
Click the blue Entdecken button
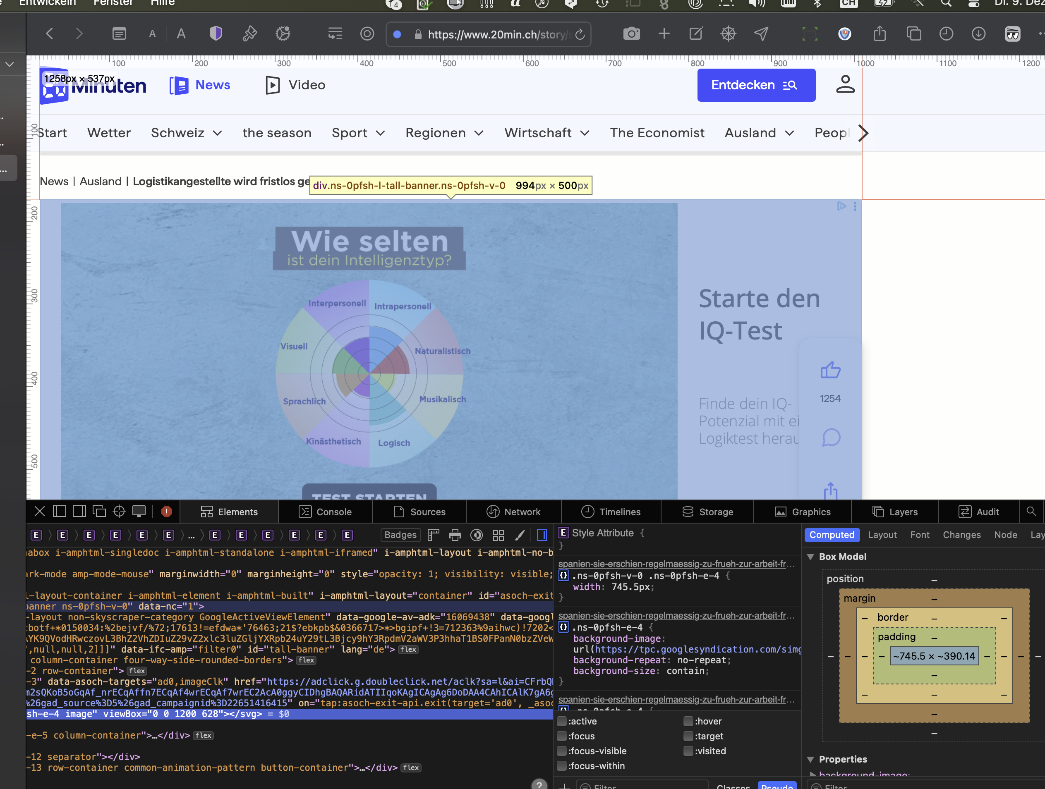pyautogui.click(x=756, y=85)
